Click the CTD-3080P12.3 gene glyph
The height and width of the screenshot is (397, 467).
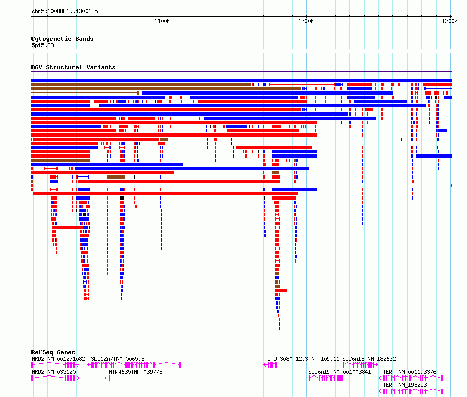(x=270, y=365)
